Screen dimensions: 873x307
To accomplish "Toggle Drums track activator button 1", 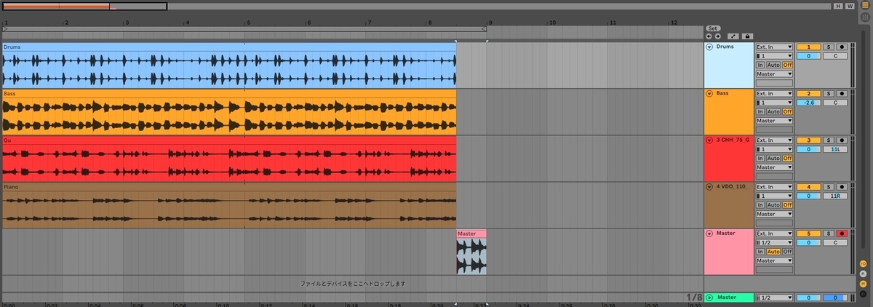I will [808, 47].
